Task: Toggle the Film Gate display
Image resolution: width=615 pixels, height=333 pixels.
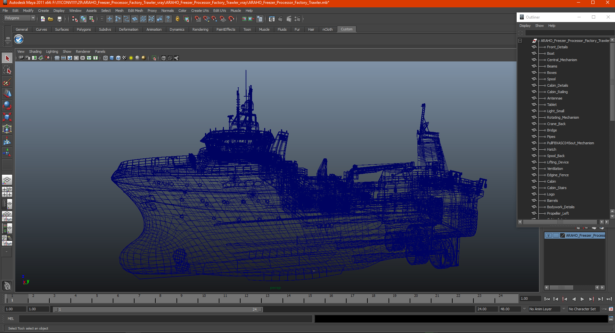Action: coord(63,58)
